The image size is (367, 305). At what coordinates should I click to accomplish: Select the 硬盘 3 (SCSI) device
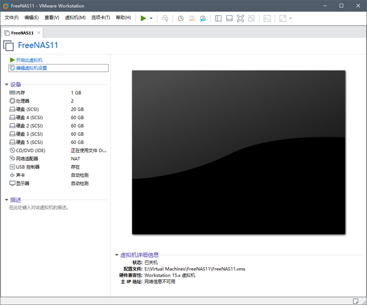[x=57, y=134]
